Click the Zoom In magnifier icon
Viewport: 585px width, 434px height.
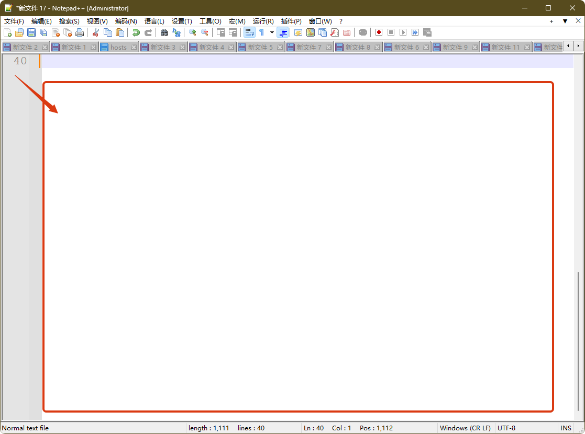click(x=192, y=32)
